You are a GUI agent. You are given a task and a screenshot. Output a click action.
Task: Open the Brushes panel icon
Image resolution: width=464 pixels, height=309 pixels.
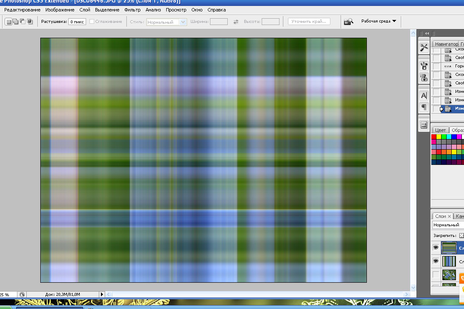(x=424, y=65)
